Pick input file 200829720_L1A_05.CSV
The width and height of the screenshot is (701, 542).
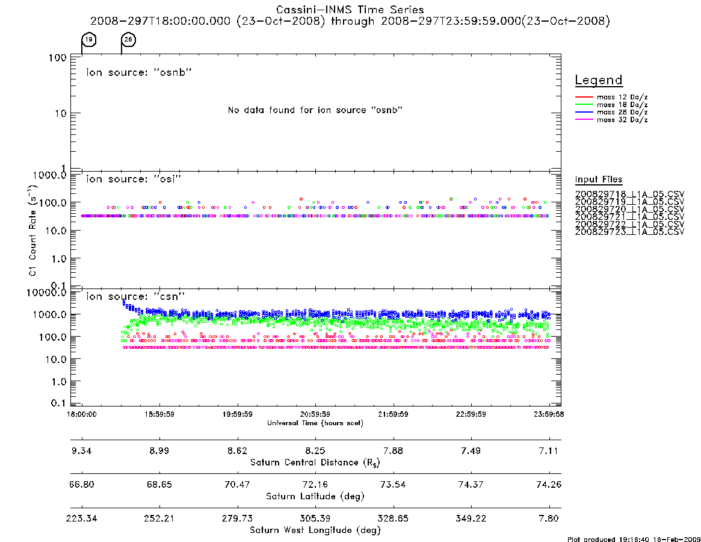pos(629,210)
